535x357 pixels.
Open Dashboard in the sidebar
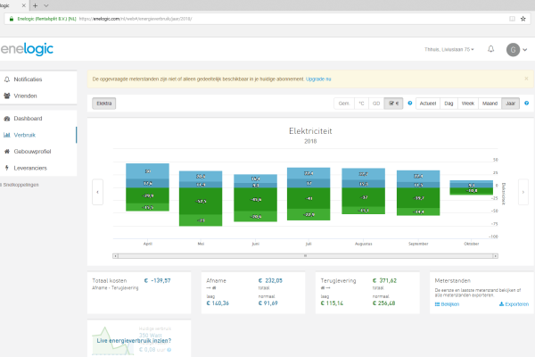click(28, 118)
